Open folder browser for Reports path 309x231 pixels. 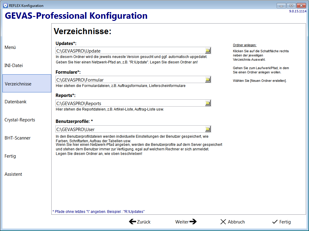pos(208,103)
